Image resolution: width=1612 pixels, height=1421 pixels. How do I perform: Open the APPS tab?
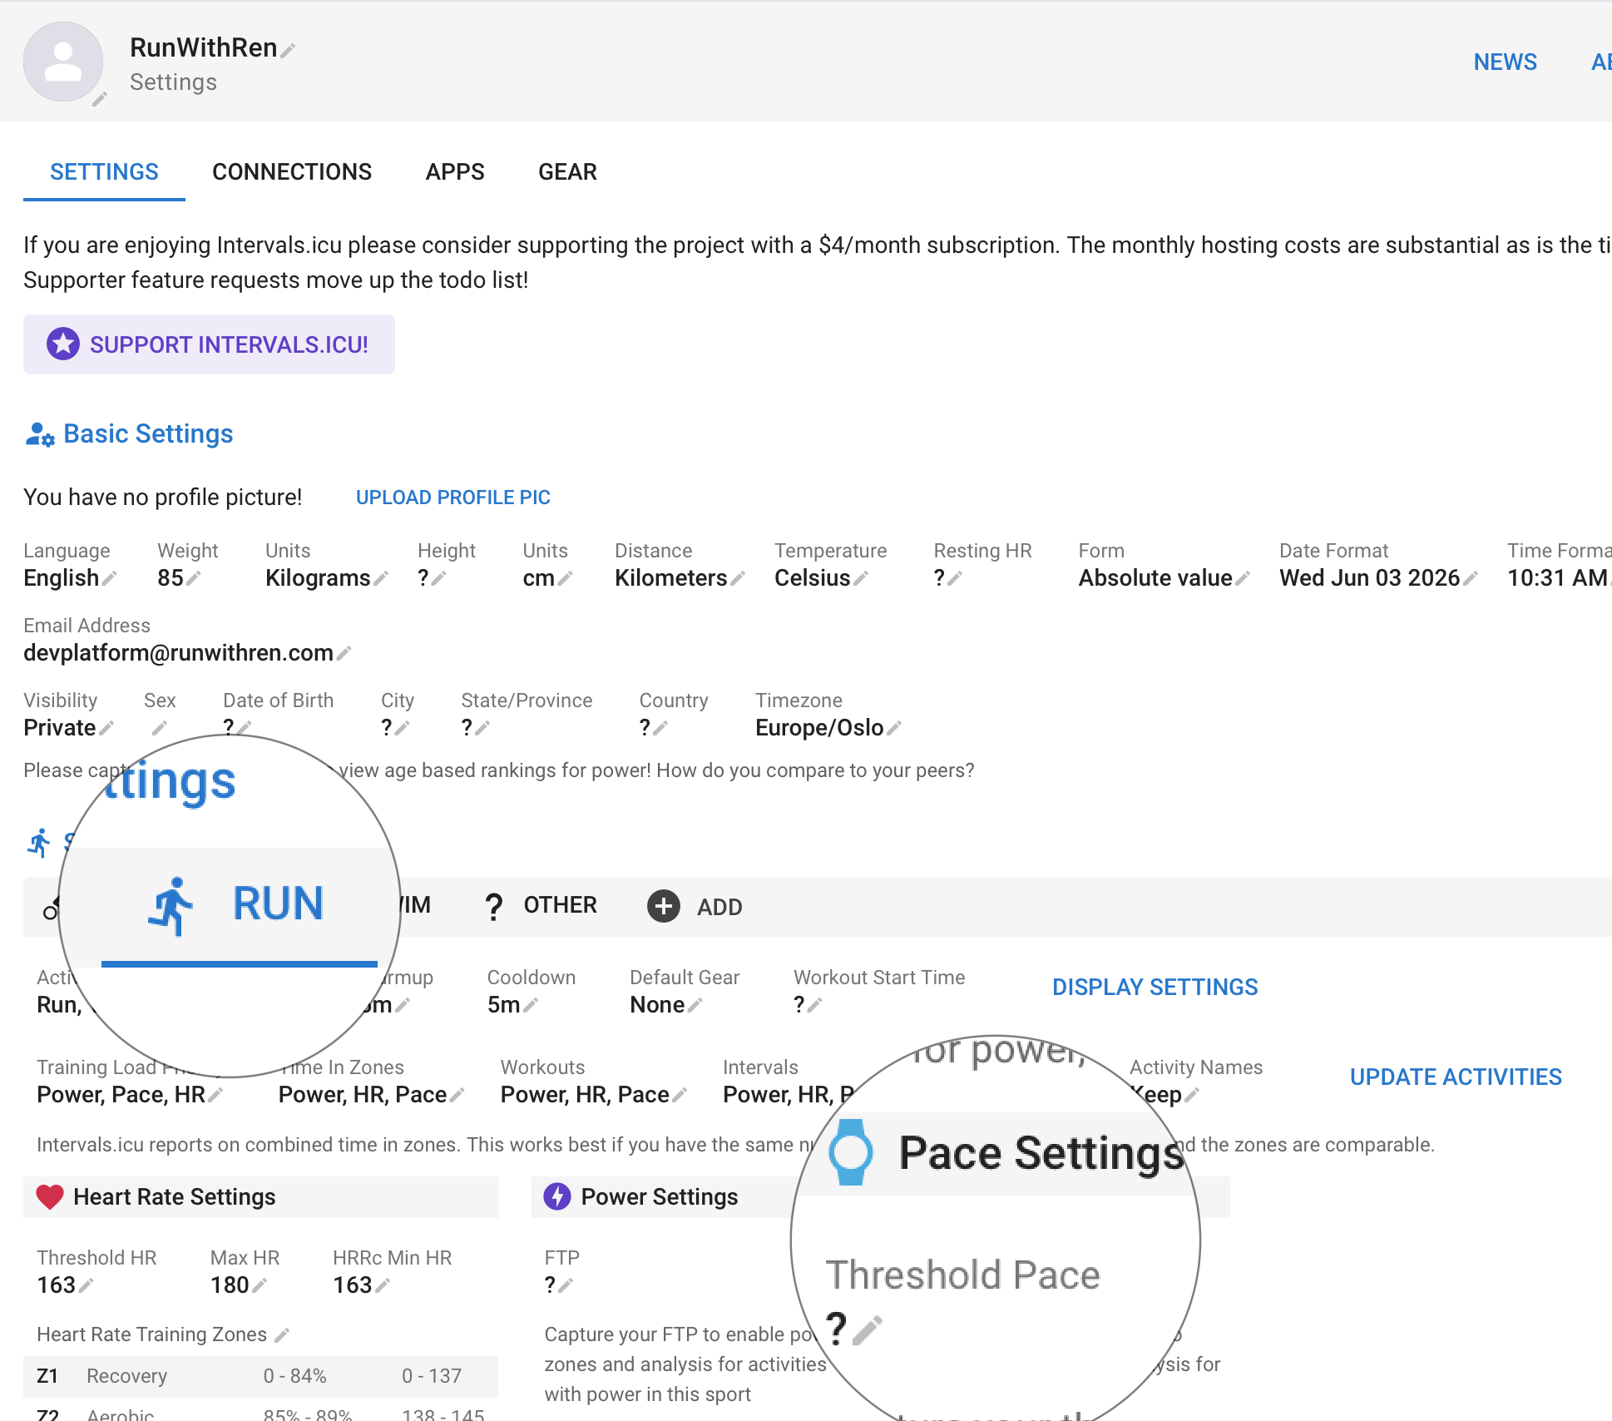[455, 172]
